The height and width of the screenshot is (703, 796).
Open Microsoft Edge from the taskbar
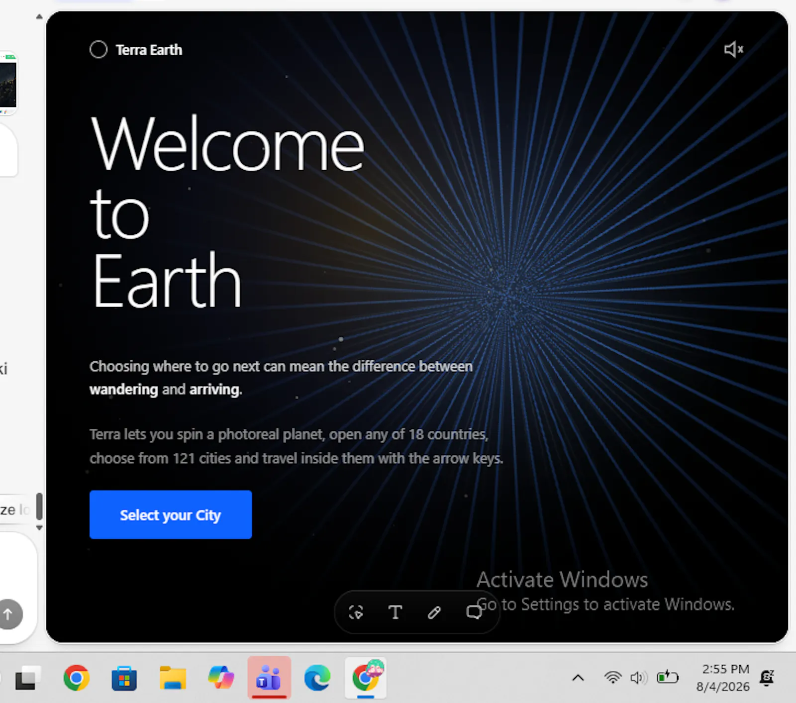pyautogui.click(x=317, y=678)
